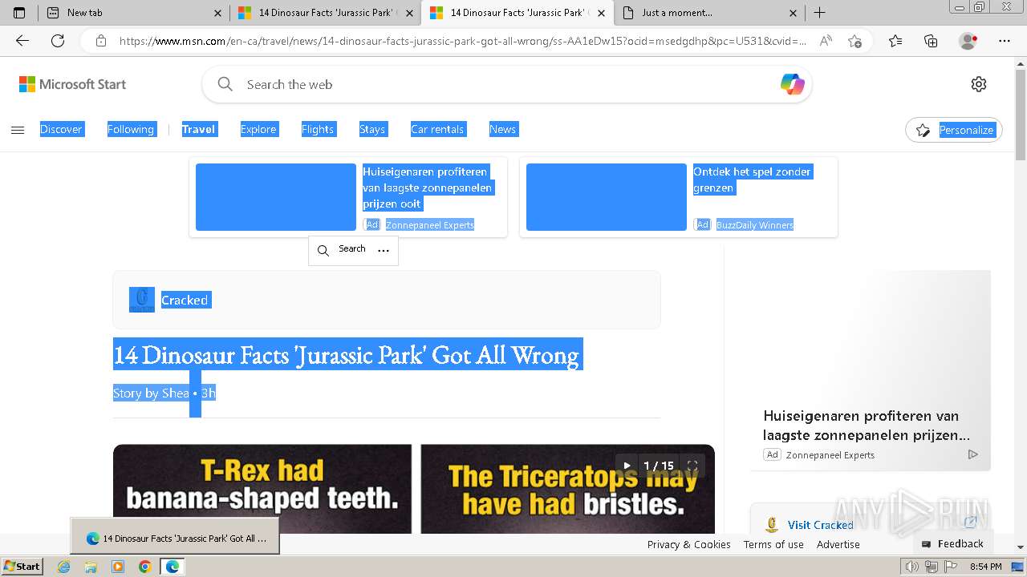The width and height of the screenshot is (1027, 577).
Task: Open the Visit Cracked link
Action: click(x=820, y=525)
